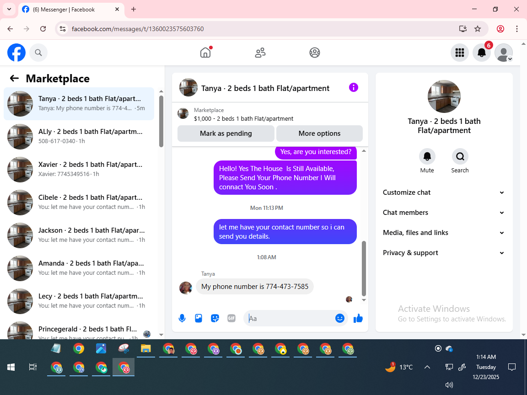
Task: Open the Chrome three-dot menu
Action: pyautogui.click(x=517, y=29)
